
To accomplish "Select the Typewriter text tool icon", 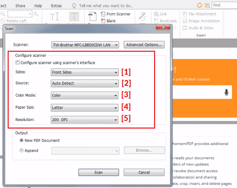I will [x=54, y=17].
